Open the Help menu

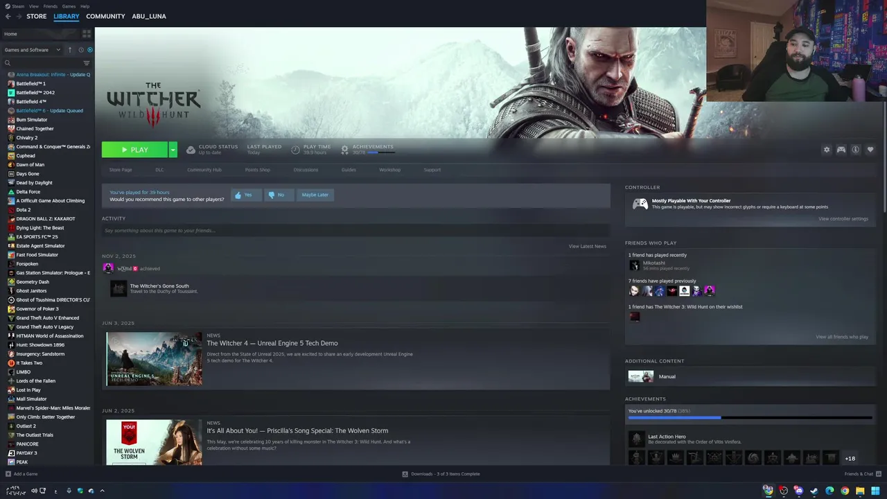click(x=85, y=6)
